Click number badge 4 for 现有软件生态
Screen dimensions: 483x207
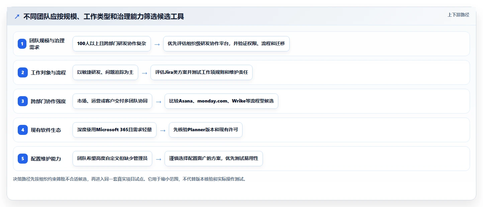point(22,130)
